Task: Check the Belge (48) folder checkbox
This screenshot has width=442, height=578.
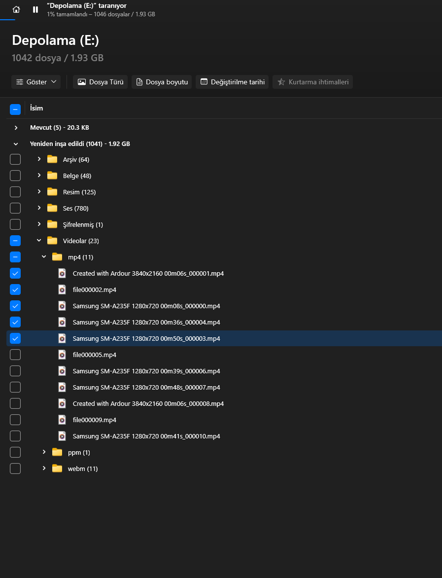Action: [x=15, y=176]
